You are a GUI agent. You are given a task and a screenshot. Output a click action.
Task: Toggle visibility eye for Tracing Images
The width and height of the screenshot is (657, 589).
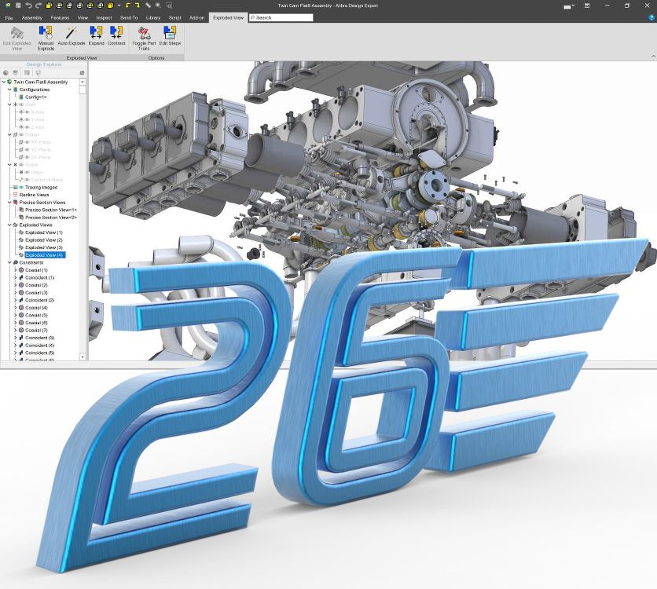[x=22, y=188]
